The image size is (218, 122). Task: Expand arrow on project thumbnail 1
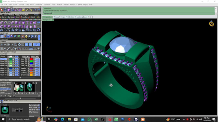point(23,83)
